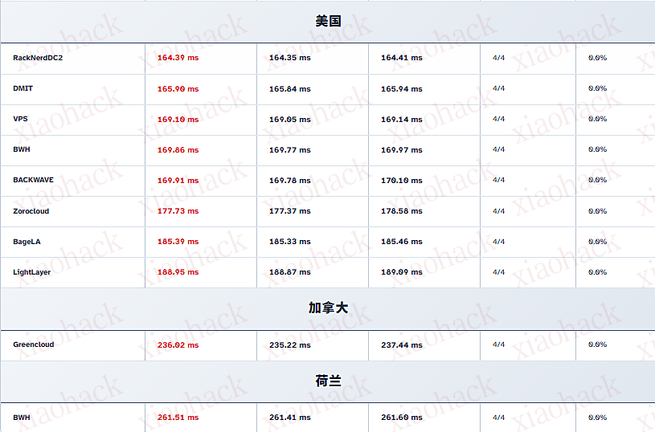This screenshot has width=655, height=432.
Task: Click the Greencloud server name
Action: pos(33,344)
